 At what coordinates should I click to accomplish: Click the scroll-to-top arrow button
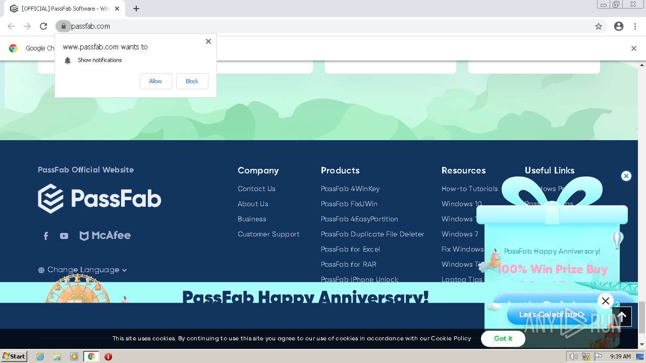(622, 317)
